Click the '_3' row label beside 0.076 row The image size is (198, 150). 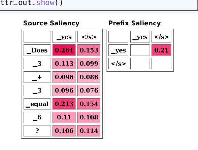click(37, 90)
